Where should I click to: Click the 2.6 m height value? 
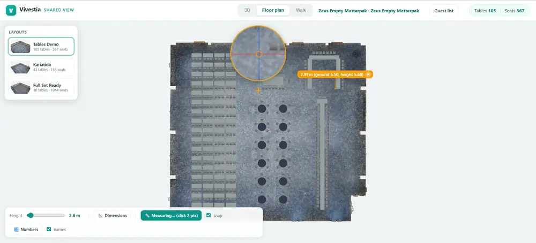75,215
